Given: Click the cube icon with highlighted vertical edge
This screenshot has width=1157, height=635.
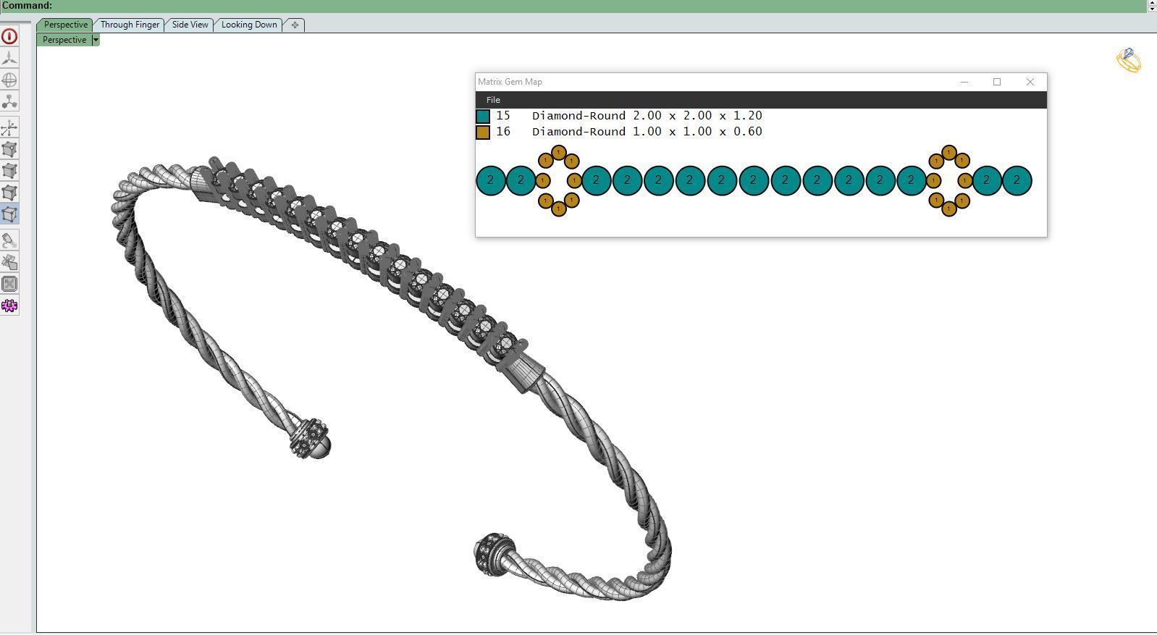Looking at the screenshot, I should pyautogui.click(x=9, y=172).
